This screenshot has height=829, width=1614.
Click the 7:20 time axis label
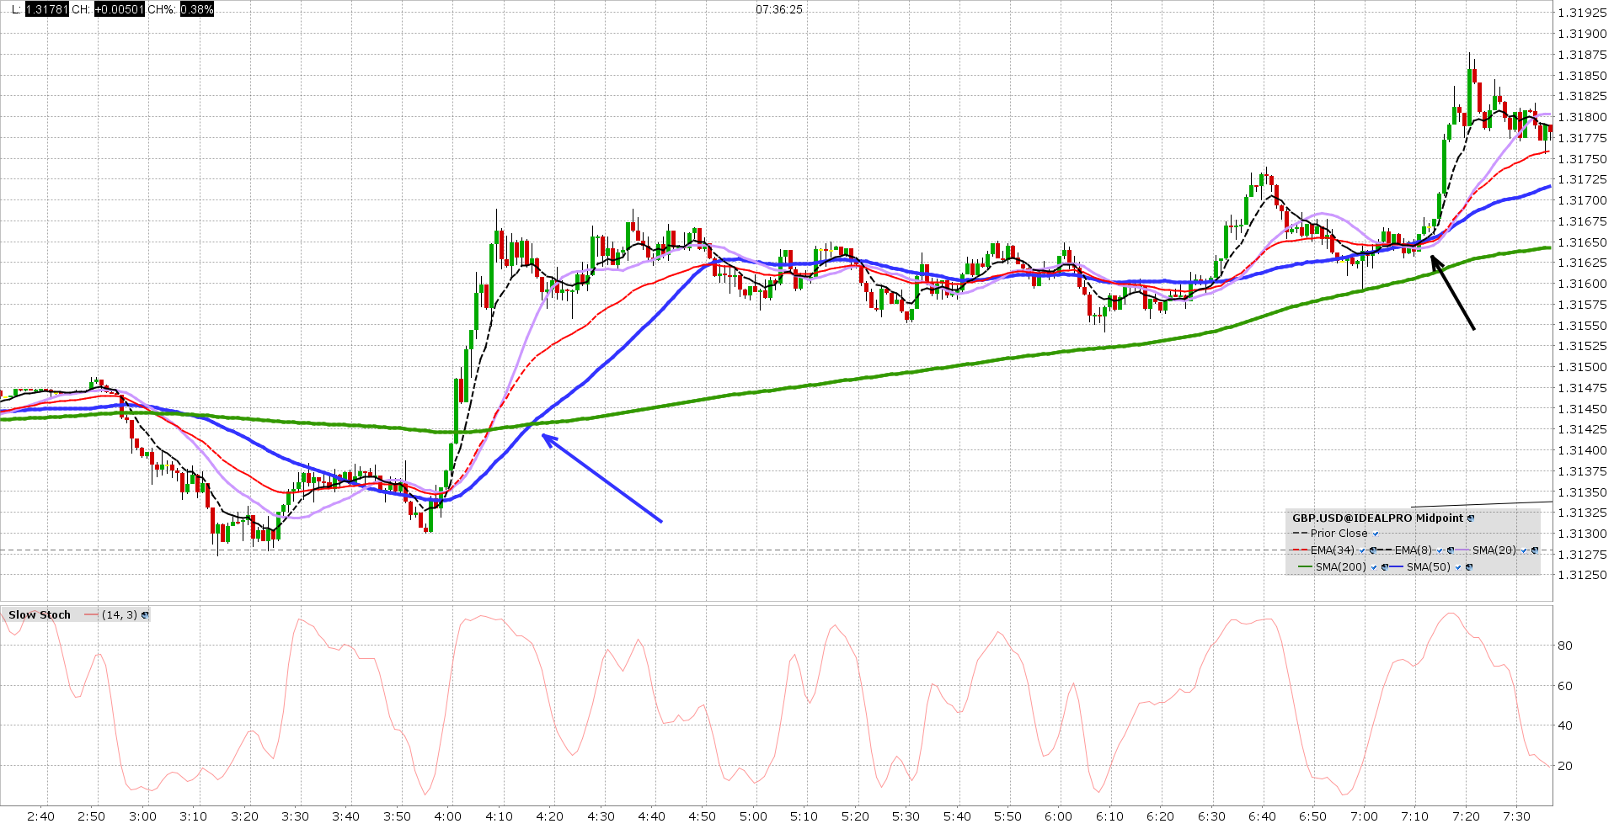1466,816
